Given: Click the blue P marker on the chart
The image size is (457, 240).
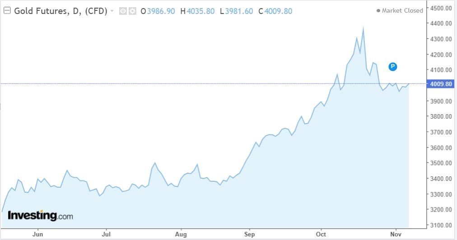Looking at the screenshot, I should 393,67.
